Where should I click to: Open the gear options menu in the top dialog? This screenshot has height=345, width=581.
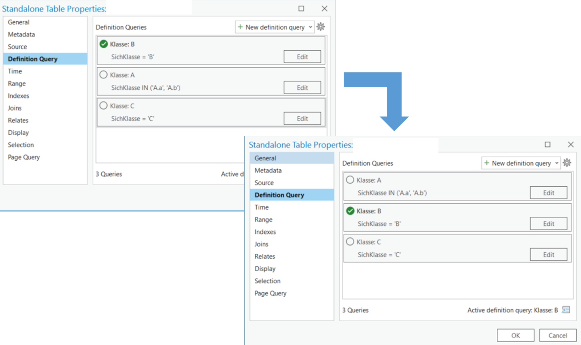[x=321, y=27]
